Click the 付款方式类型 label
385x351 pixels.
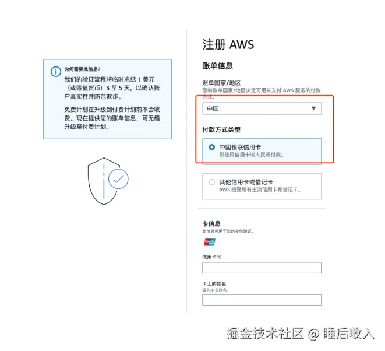click(x=221, y=129)
